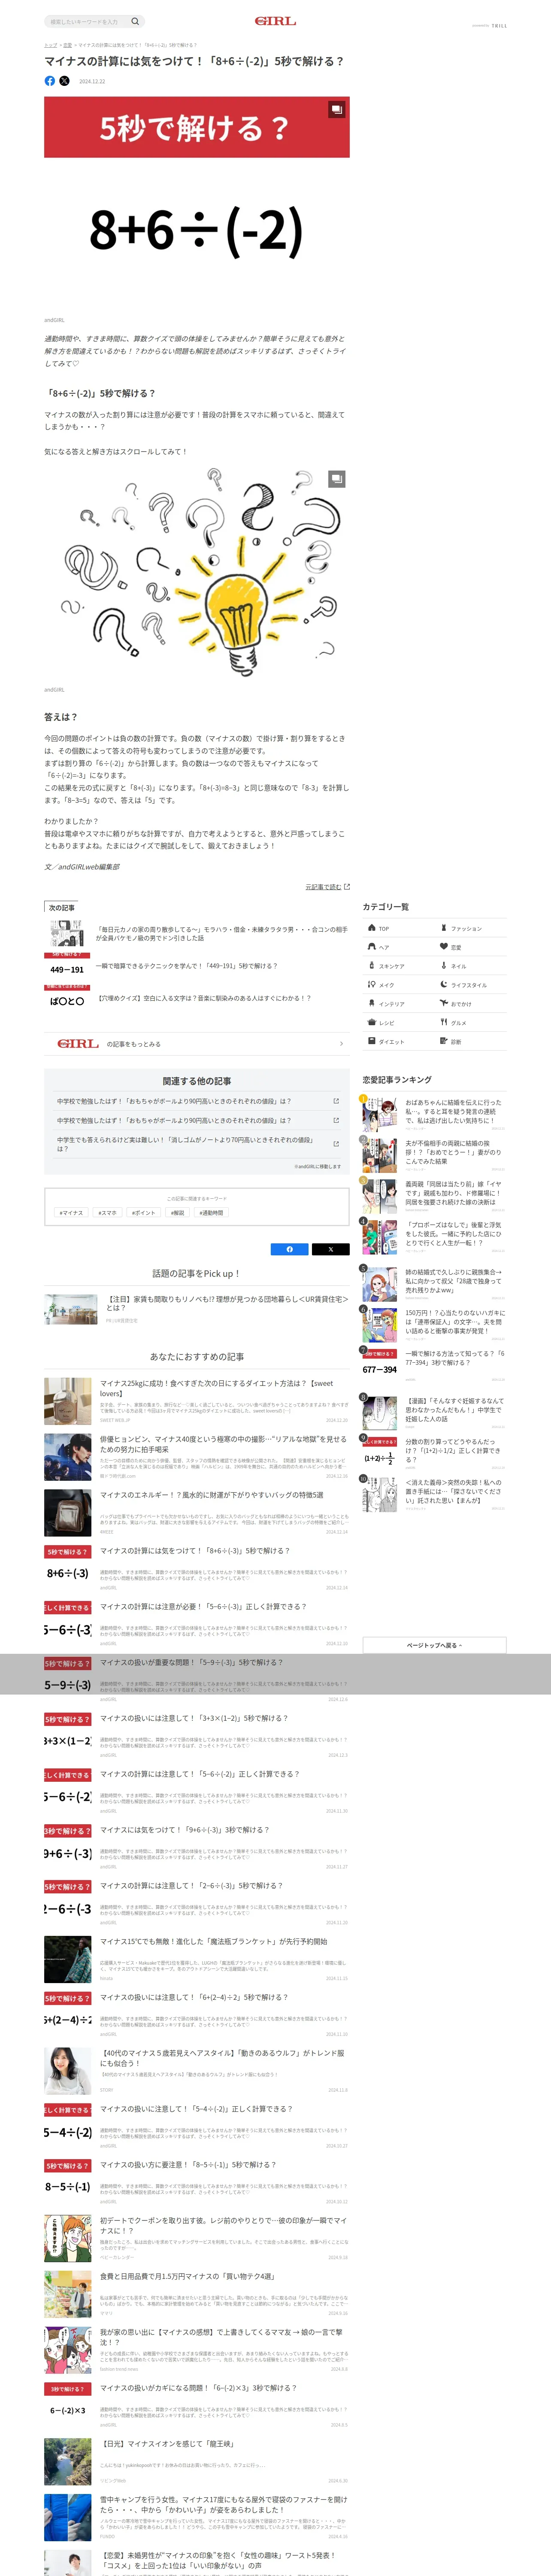Click the ページトップへ戻る button
This screenshot has width=551, height=2576.
pyautogui.click(x=434, y=1645)
